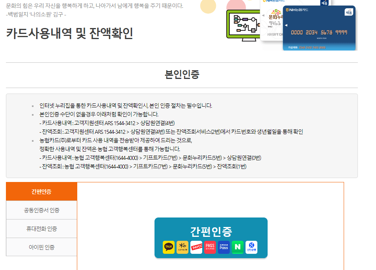
Task: Select the KakaoTalk authentication icon
Action: pyautogui.click(x=168, y=247)
